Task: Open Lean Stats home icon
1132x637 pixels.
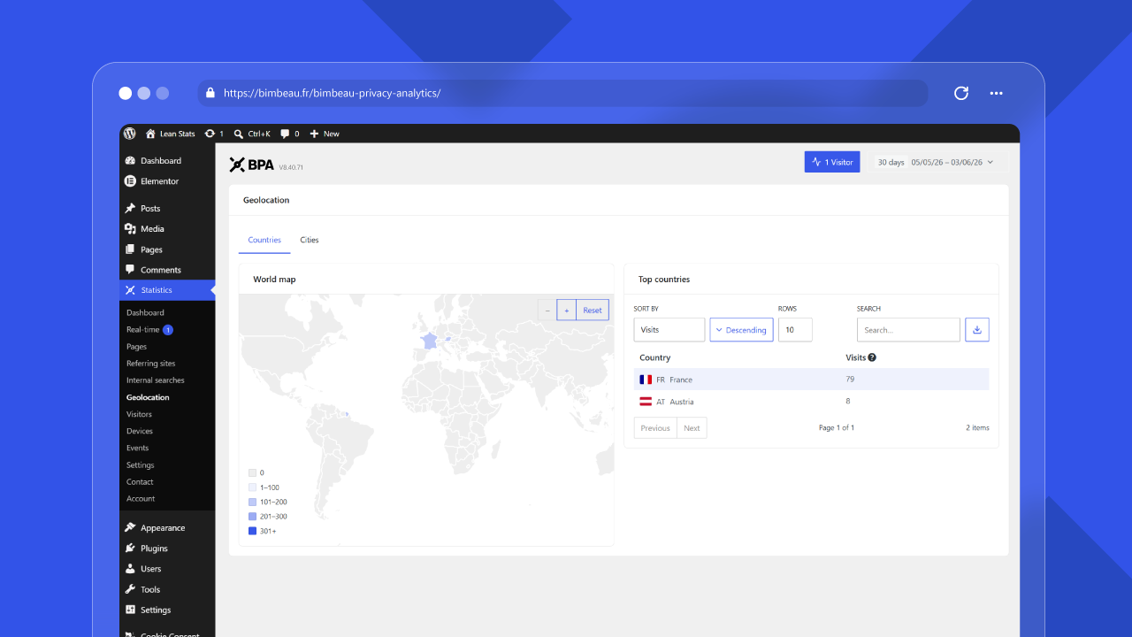Action: 150,134
